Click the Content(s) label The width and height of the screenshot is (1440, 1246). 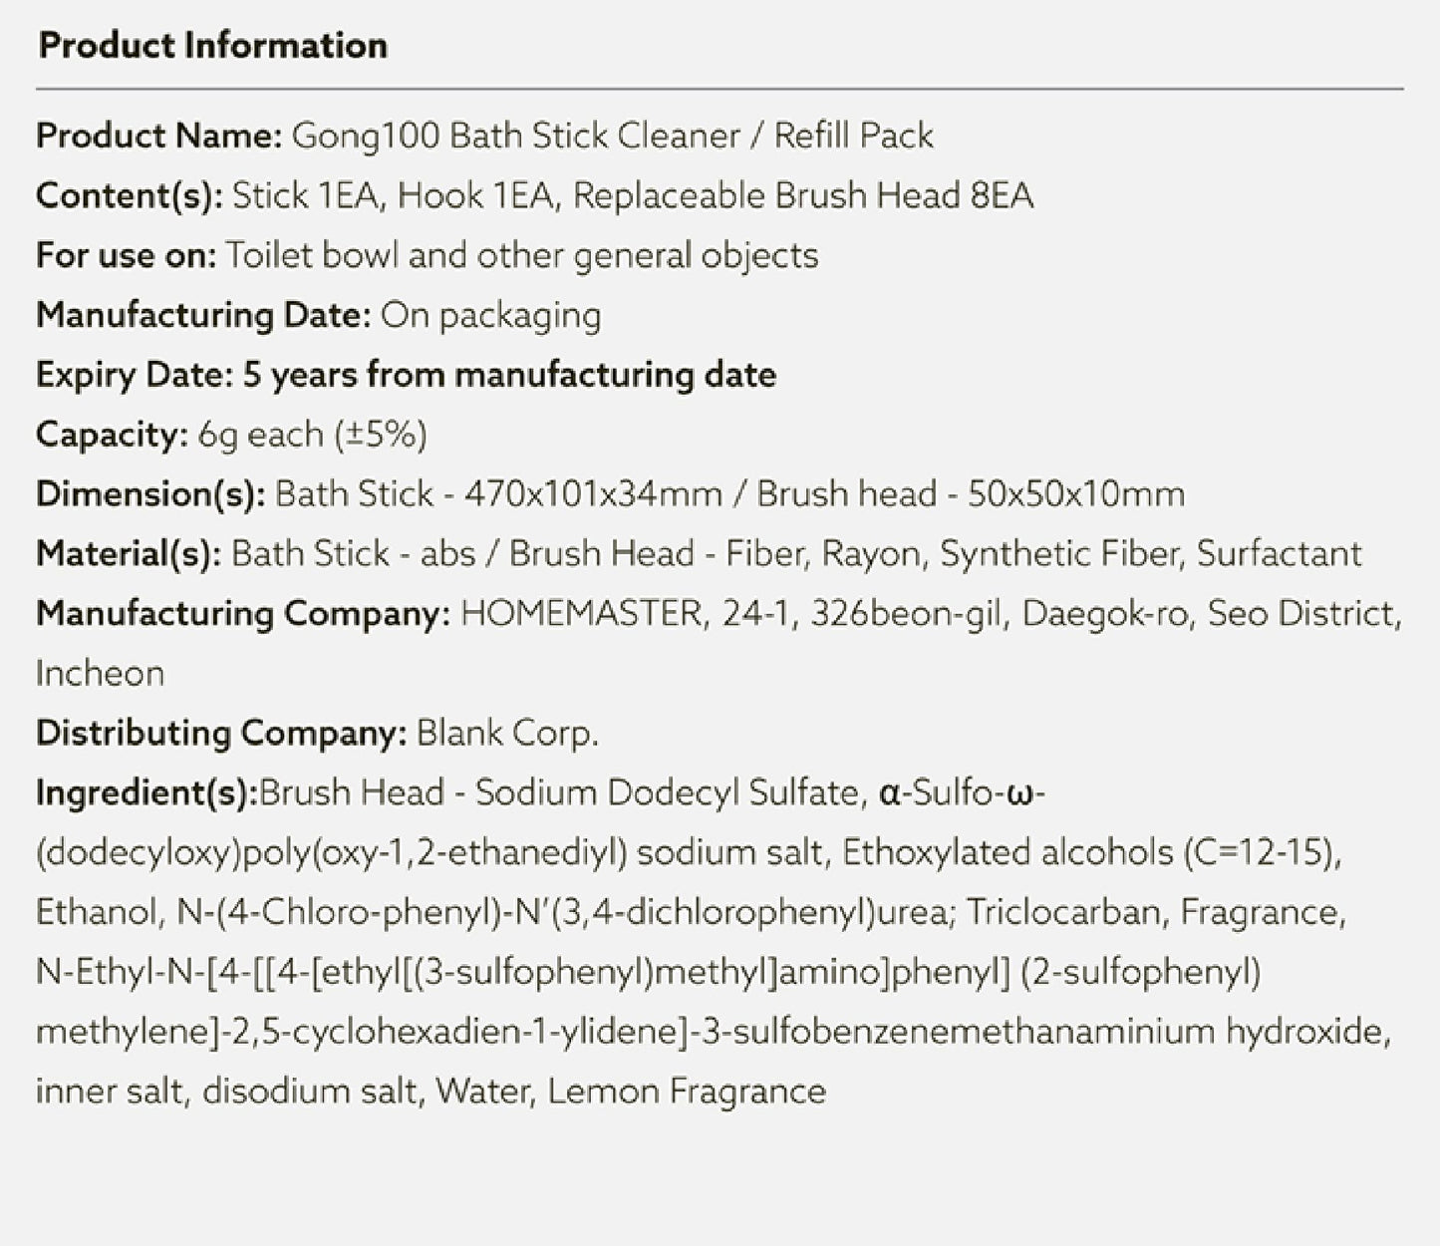pos(130,195)
